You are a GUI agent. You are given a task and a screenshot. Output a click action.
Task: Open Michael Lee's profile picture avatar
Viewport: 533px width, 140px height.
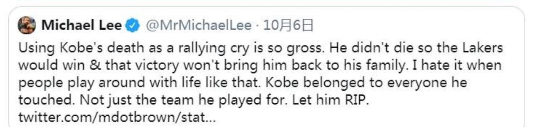pos(27,26)
